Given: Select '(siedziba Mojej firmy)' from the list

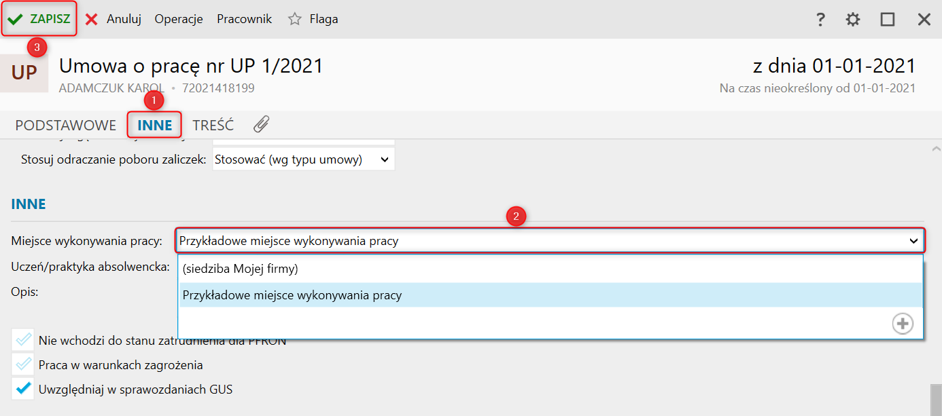Looking at the screenshot, I should click(x=240, y=269).
